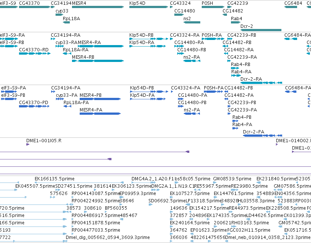Select the ns2 gene feature
311x243 pixels.
click(x=192, y=22)
